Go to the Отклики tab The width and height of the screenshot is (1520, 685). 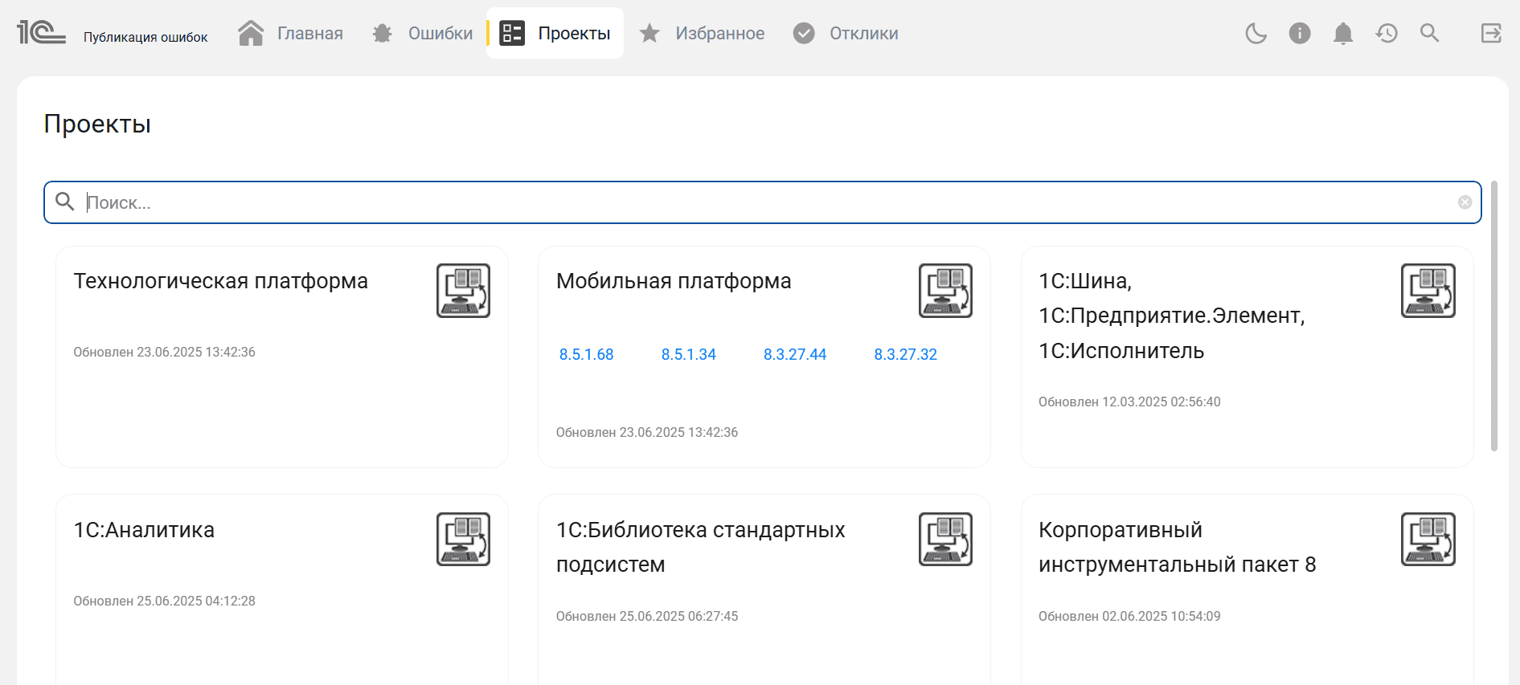846,33
